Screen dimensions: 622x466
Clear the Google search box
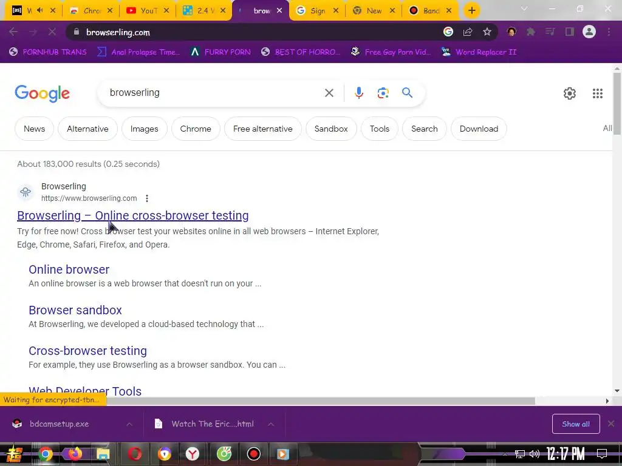coord(329,93)
